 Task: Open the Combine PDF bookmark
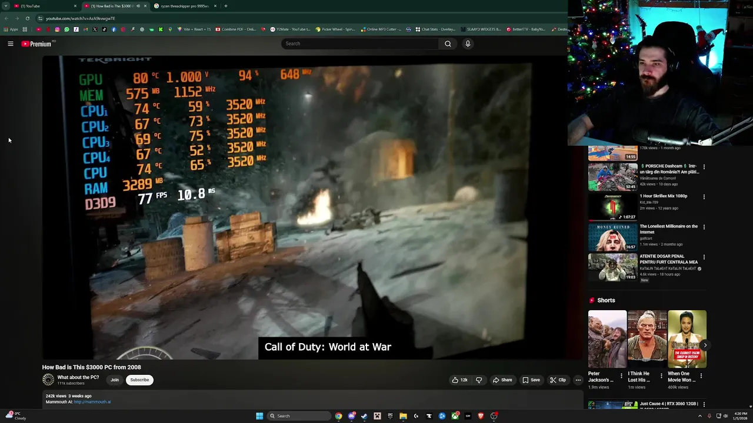(x=236, y=29)
